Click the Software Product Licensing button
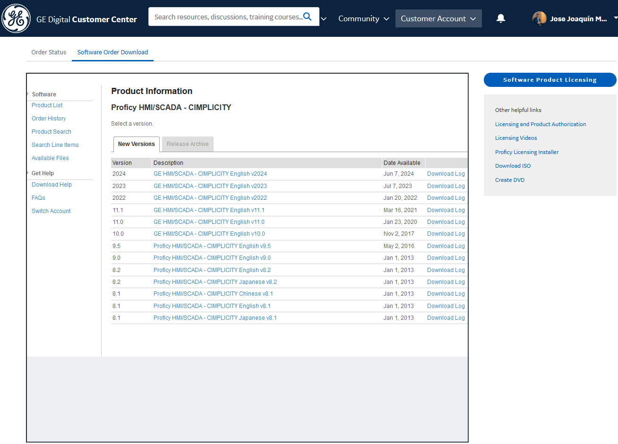 550,80
